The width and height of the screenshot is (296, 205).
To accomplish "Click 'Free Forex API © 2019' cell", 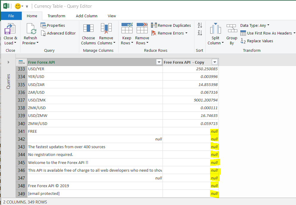I will [95, 186].
